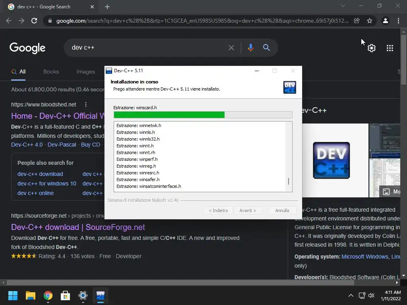Click the Chrome address bar URL
The width and height of the screenshot is (407, 305).
(x=202, y=21)
